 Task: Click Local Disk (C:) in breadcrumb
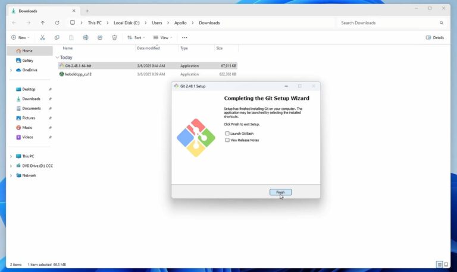127,23
